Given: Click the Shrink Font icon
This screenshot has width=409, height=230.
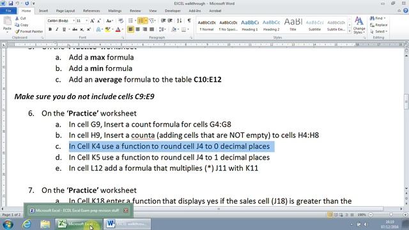Looking at the screenshot, I should [x=99, y=21].
